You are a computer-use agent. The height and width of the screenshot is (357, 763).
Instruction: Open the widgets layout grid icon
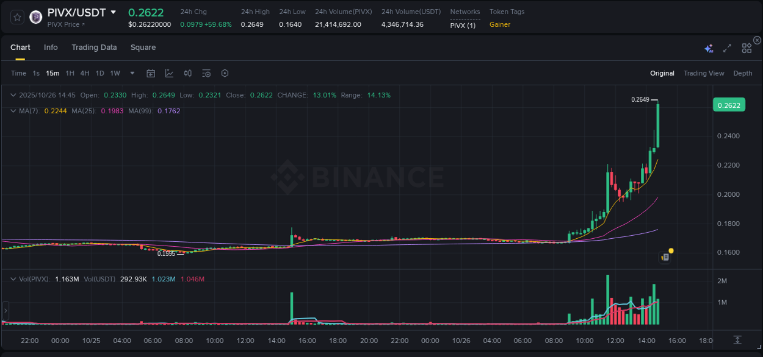(x=746, y=47)
